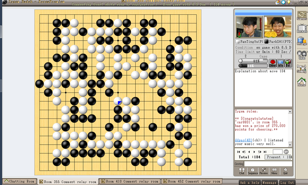This screenshot has height=185, width=308.
Task: Open the Club icon in sidebar
Action: coord(302,55)
